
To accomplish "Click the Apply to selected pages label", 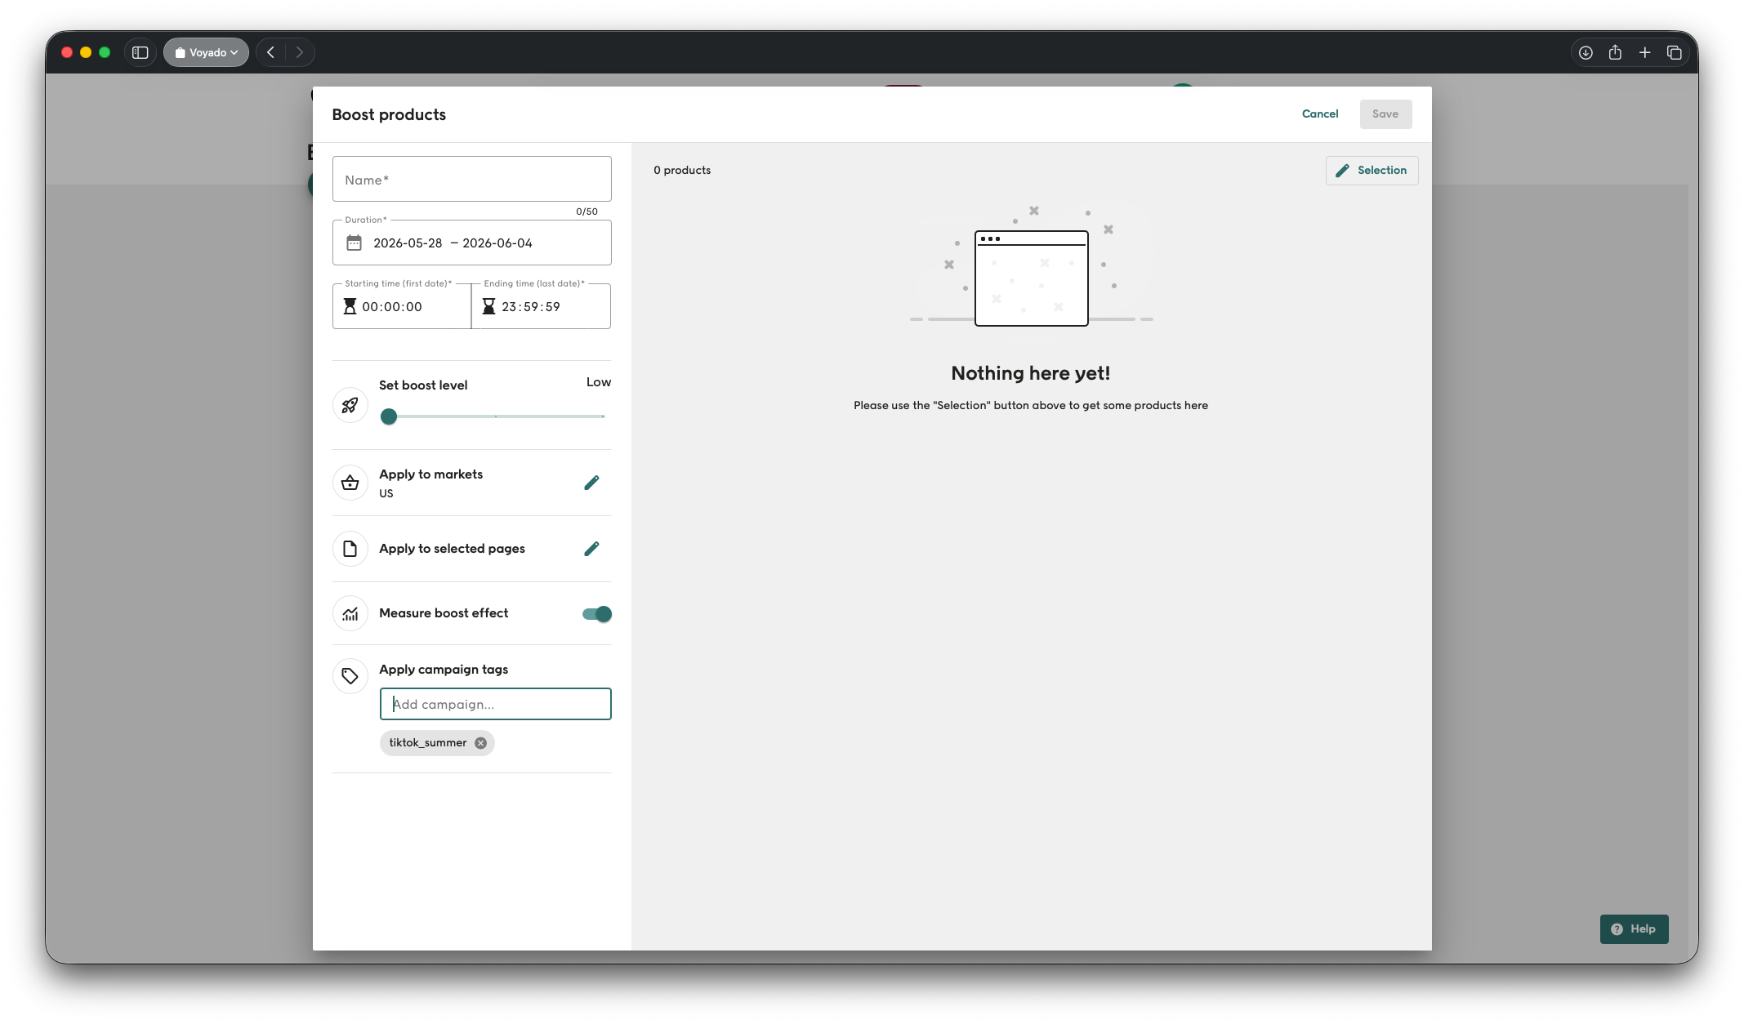I will pyautogui.click(x=452, y=549).
